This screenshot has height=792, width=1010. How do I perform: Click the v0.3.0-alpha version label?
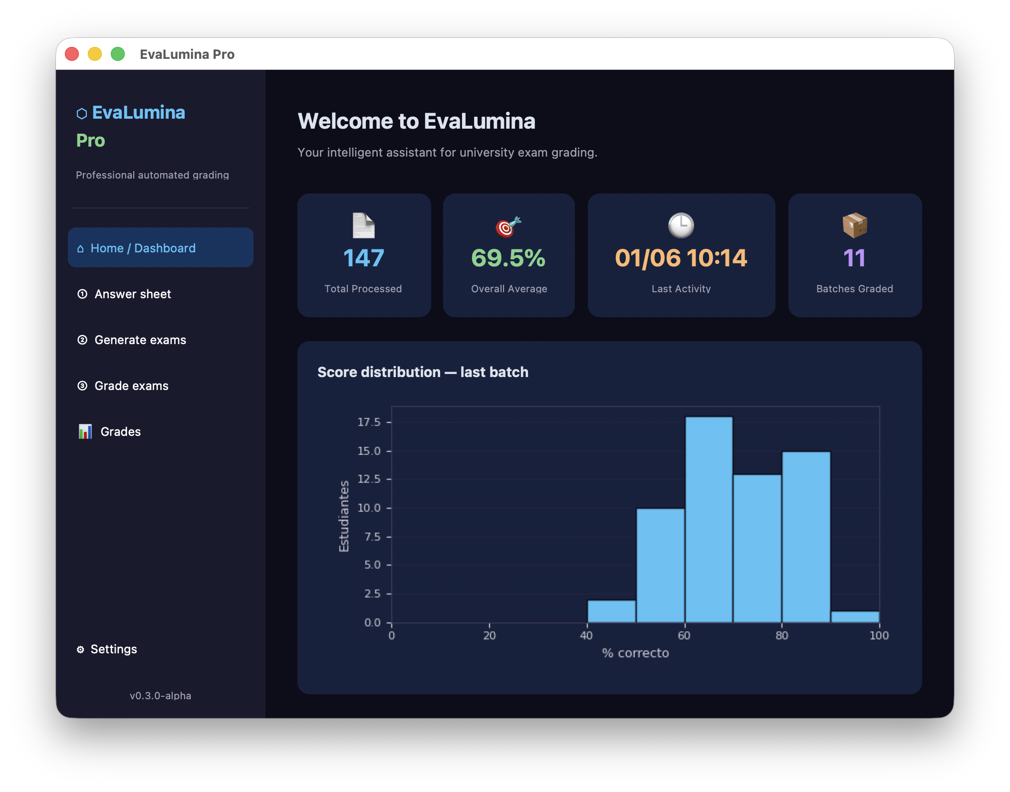click(160, 696)
